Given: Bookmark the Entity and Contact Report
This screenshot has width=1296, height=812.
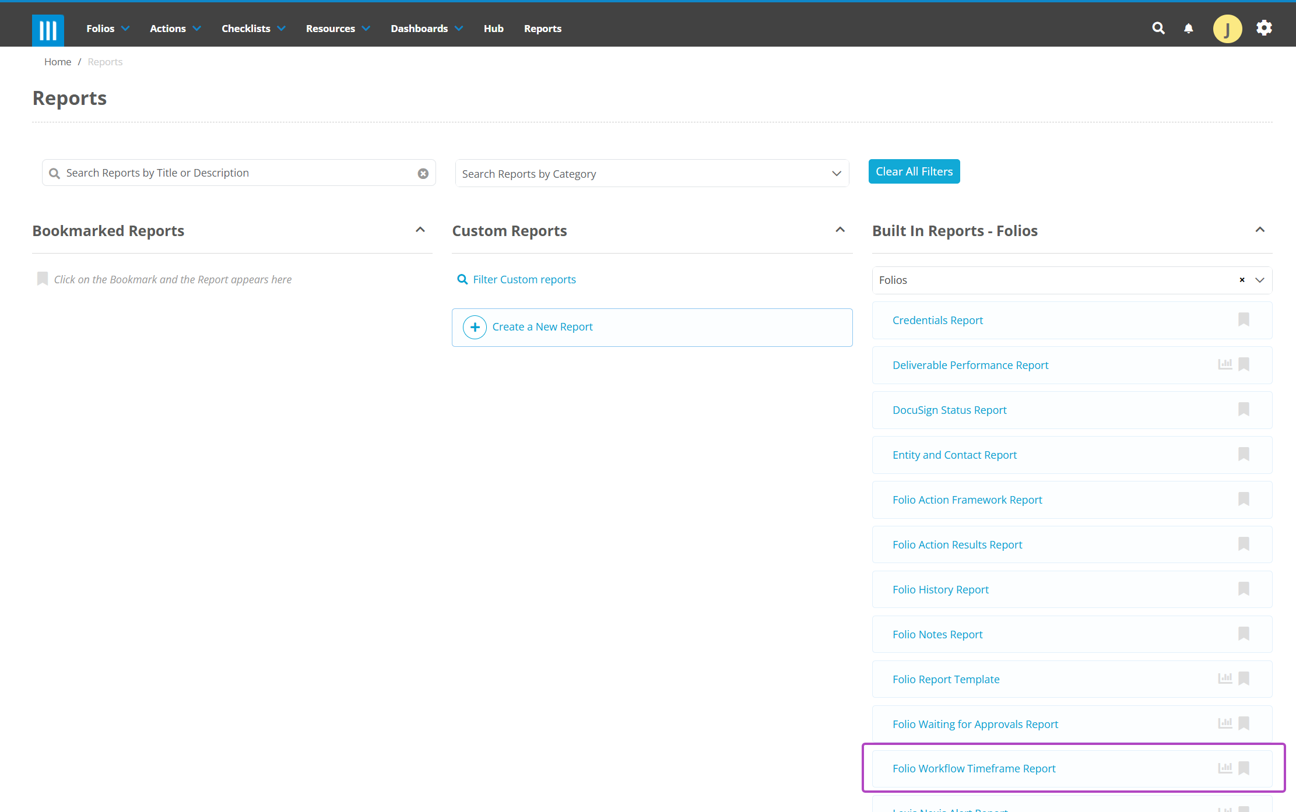Looking at the screenshot, I should coord(1244,454).
